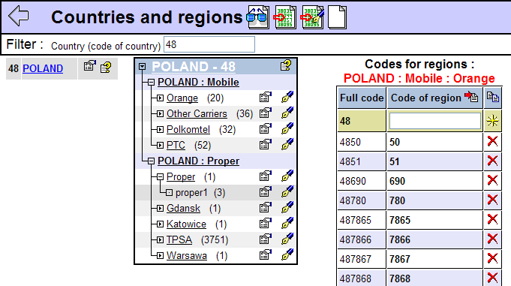511x286 pixels.
Task: Click paste icon in Code of region header
Action: pyautogui.click(x=471, y=97)
